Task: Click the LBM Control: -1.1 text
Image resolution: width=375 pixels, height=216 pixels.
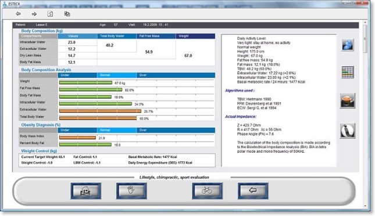Action: pyautogui.click(x=87, y=163)
